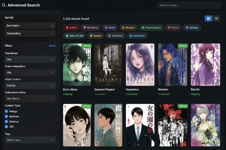Open the Best Match sort dropdown
The width and height of the screenshot is (226, 150).
[x=30, y=26]
